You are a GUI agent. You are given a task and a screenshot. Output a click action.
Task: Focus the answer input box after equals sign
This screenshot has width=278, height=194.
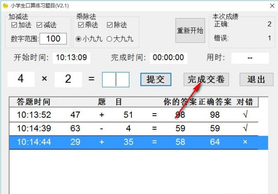[x=116, y=80]
